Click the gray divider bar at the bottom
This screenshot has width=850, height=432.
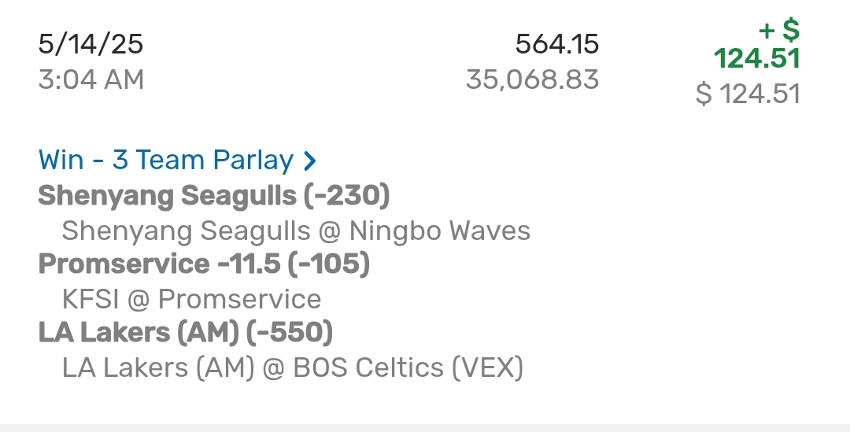tap(425, 427)
